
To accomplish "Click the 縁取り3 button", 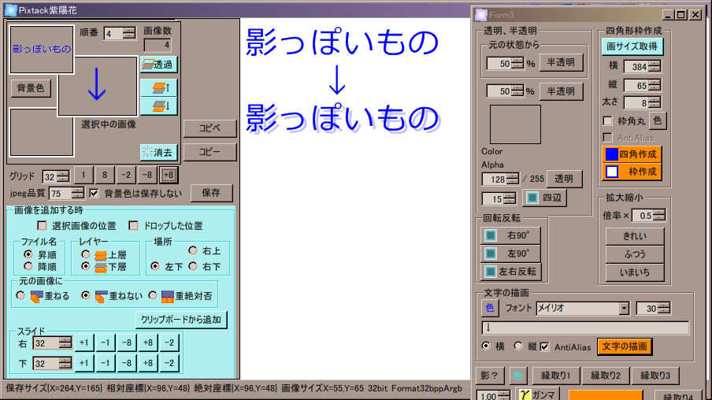I will [x=655, y=376].
